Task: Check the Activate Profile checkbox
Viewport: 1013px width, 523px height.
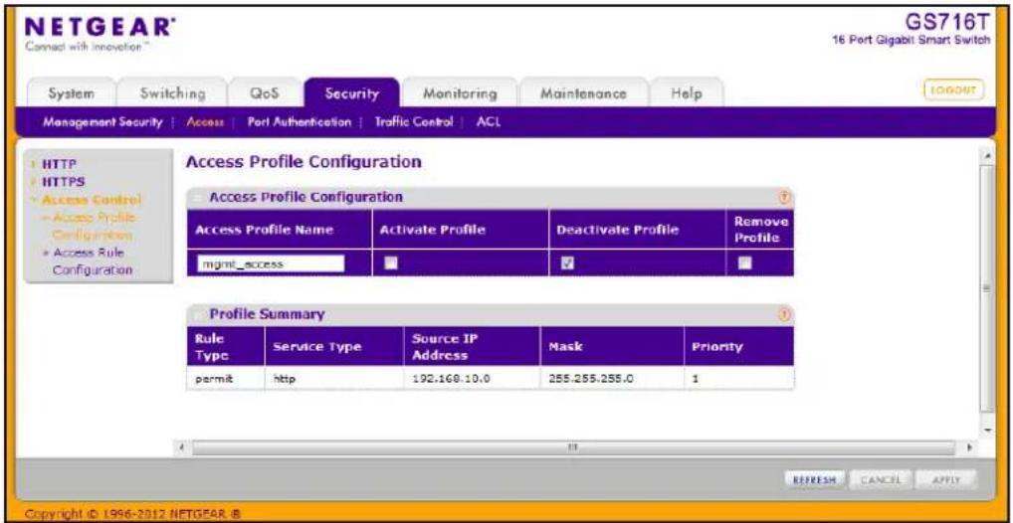Action: pos(389,262)
